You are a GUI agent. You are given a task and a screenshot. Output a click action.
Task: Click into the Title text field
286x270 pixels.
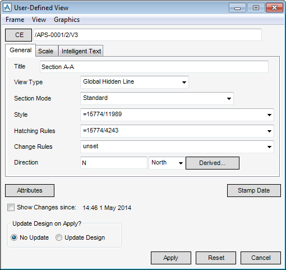point(154,67)
